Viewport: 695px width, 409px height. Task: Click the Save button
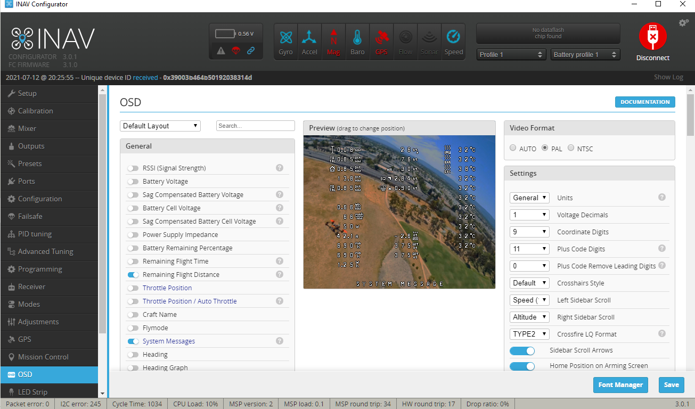(x=671, y=385)
